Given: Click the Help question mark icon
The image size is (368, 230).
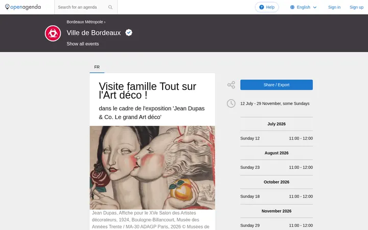Looking at the screenshot, I should [262, 7].
